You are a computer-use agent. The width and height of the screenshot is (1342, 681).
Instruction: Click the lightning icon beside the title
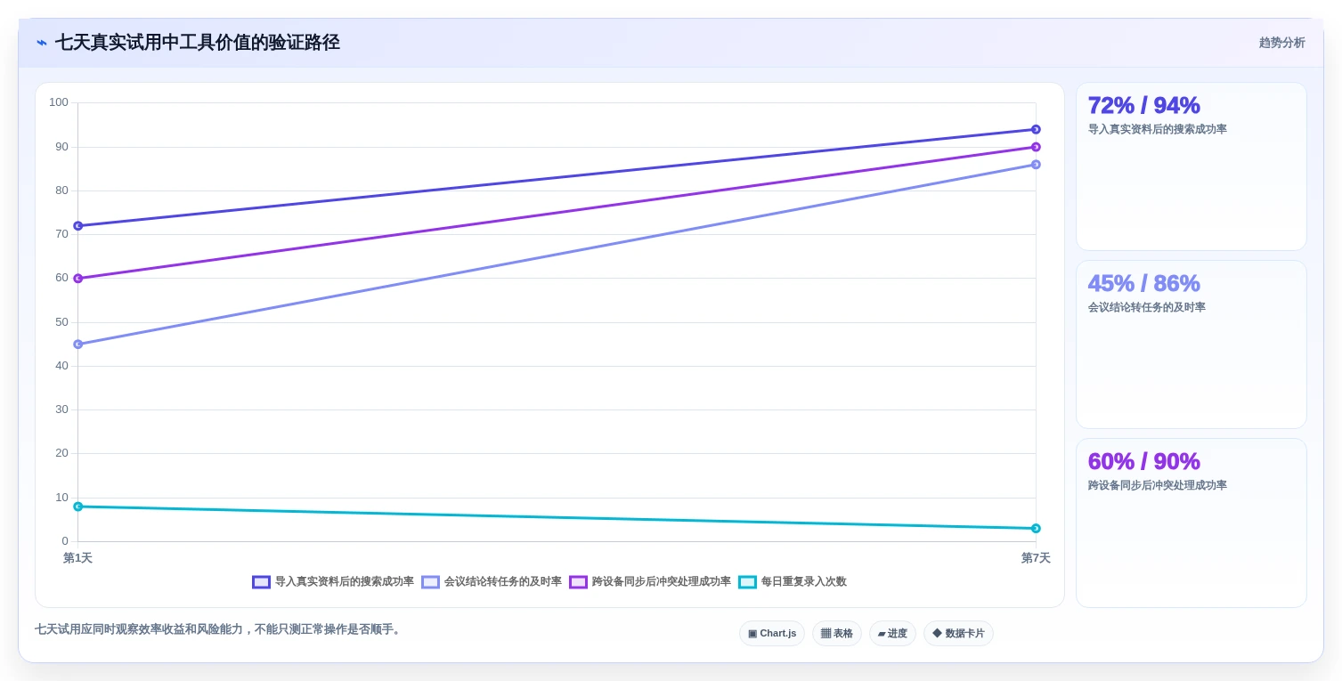42,43
